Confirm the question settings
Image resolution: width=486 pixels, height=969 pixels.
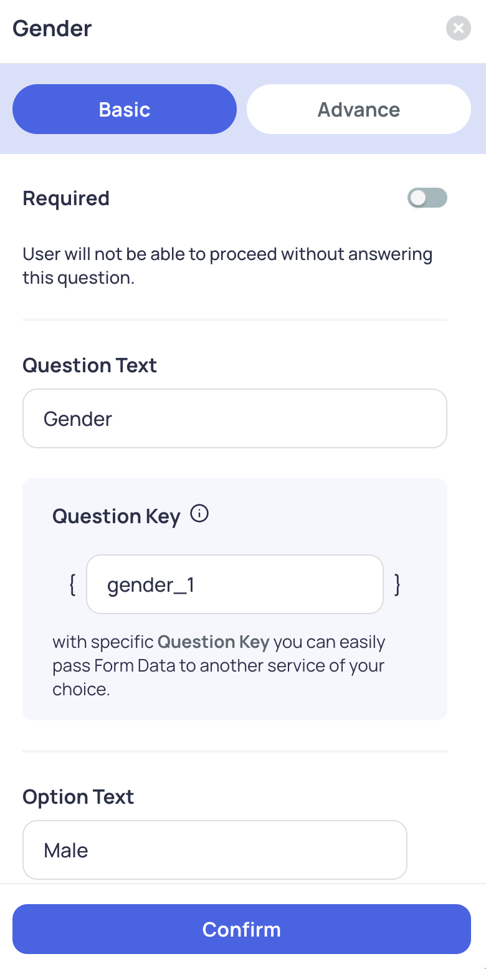[242, 929]
